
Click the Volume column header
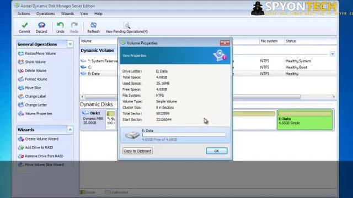[86, 41]
